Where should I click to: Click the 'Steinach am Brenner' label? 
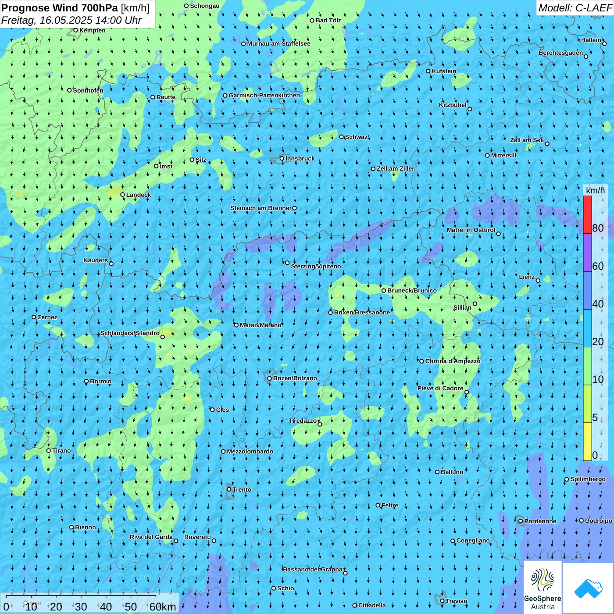261,208
